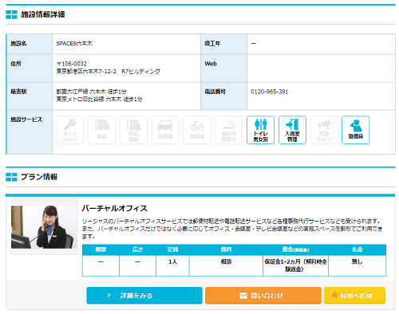Click the receptionist photo thumbnail
This screenshot has height=314, width=399.
[44, 227]
